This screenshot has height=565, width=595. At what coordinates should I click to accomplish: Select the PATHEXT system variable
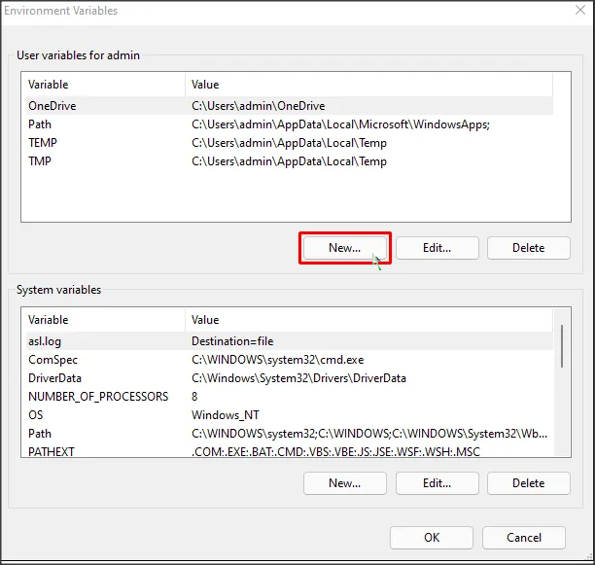point(52,452)
